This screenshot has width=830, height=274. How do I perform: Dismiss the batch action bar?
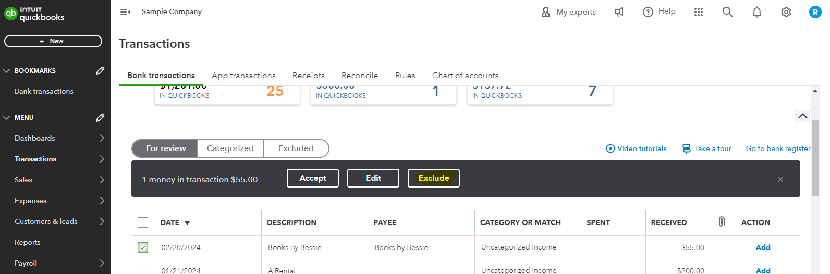[780, 180]
